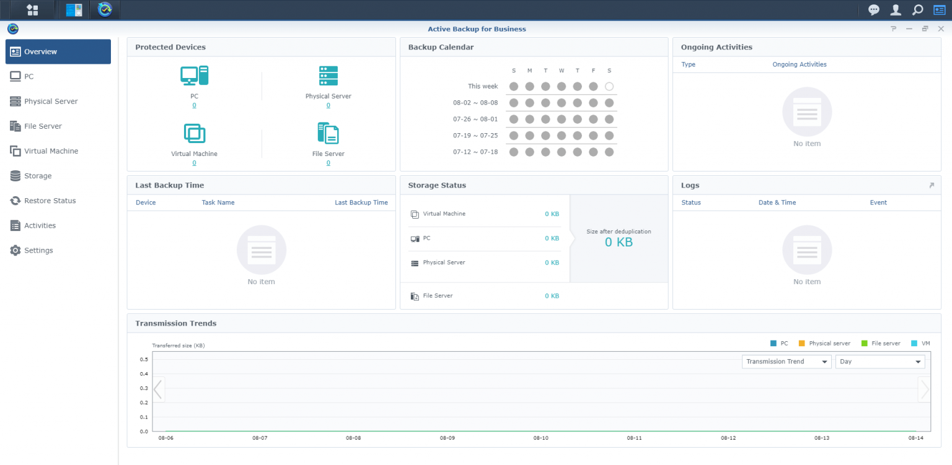Expand the Logs panel arrow icon
This screenshot has height=465, width=952.
point(931,185)
